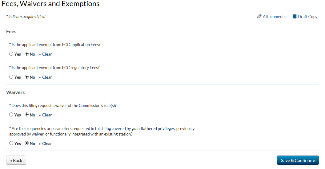The image size is (325, 169).
Task: Click the paperclip icon beside Attachments
Action: coord(259,17)
